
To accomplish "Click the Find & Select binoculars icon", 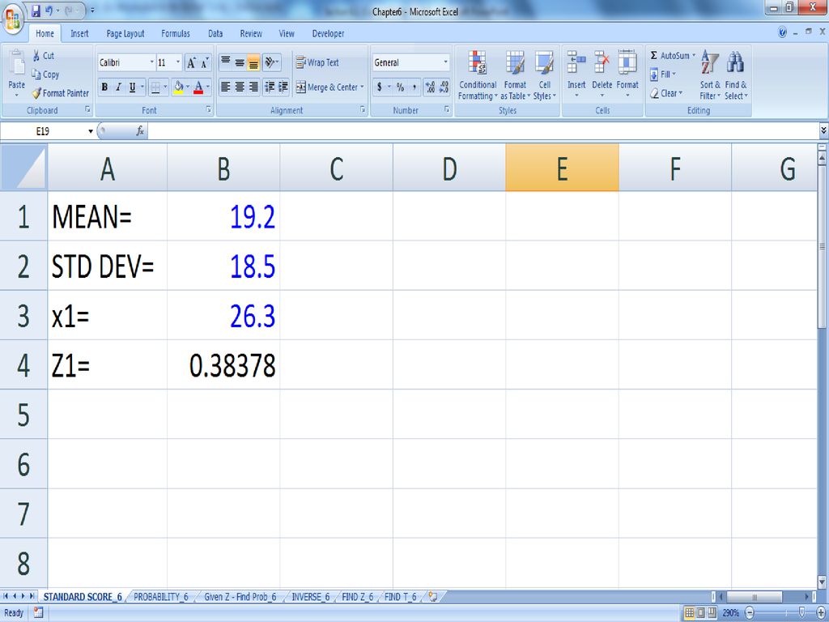I will (735, 63).
